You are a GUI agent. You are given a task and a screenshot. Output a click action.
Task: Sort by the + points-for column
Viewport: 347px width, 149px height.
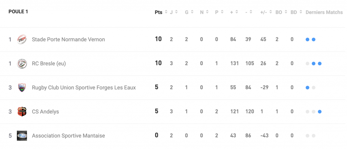pos(237,12)
